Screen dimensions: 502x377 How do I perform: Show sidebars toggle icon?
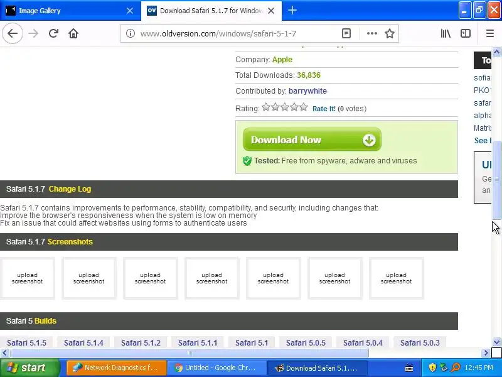click(466, 33)
